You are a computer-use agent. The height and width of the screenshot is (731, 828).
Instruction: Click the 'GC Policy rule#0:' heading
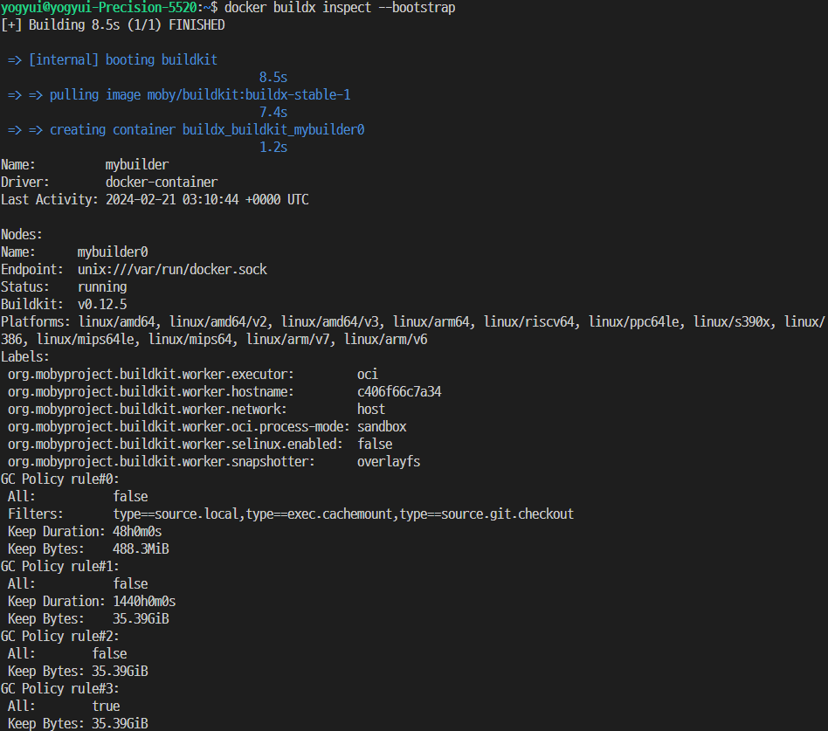point(59,479)
